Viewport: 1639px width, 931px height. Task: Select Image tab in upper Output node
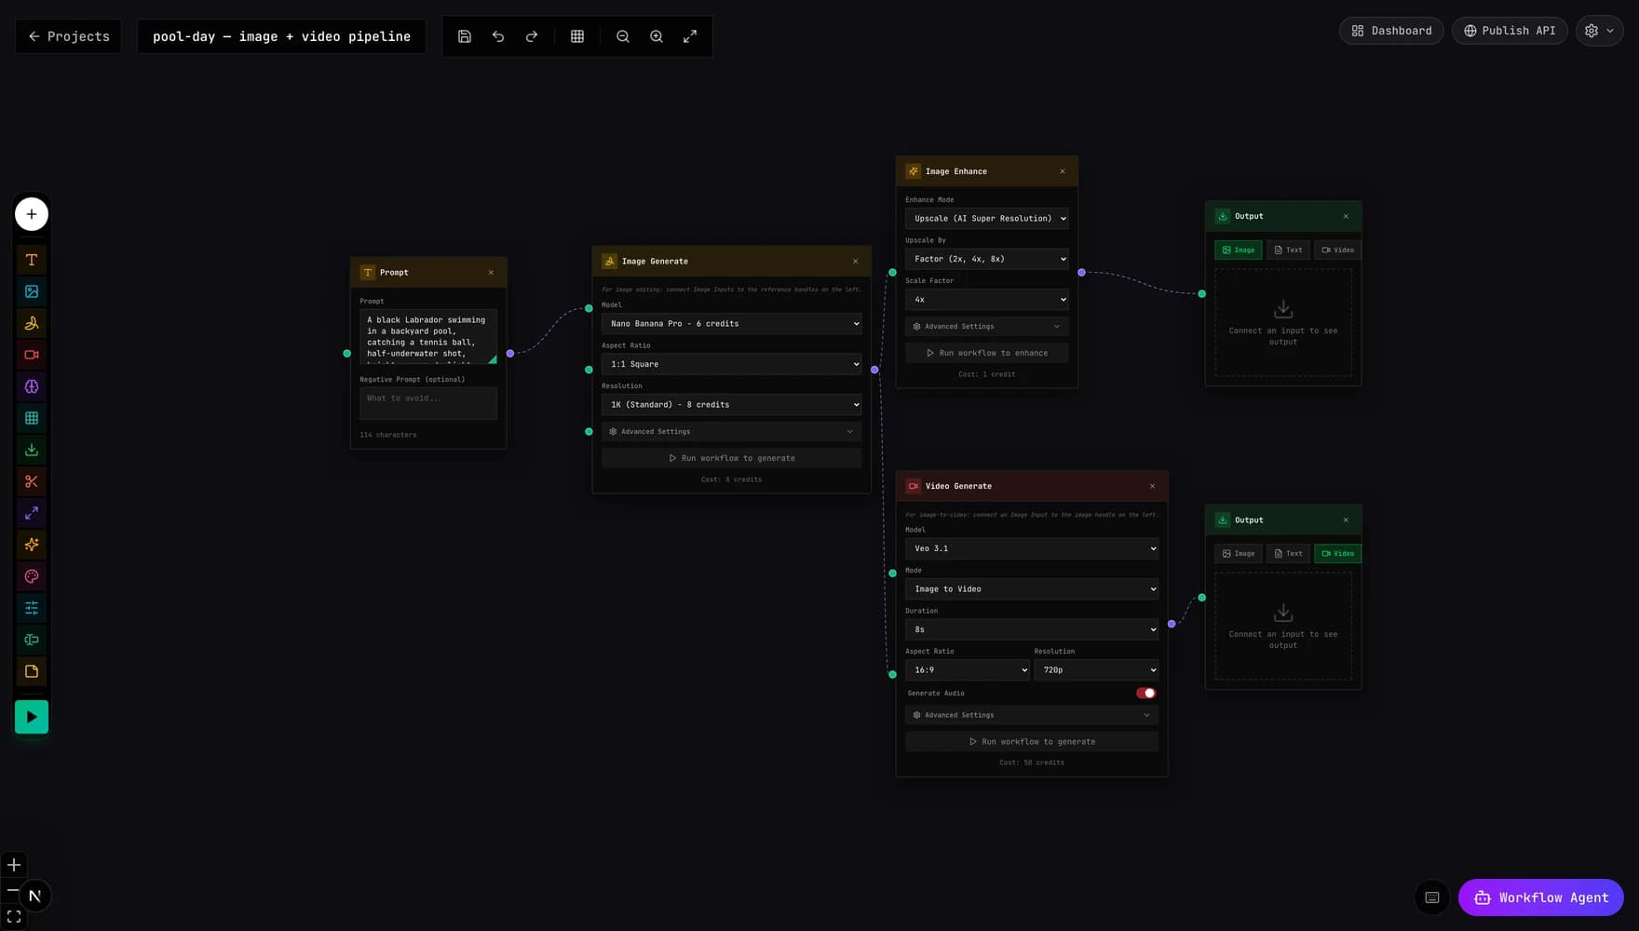[x=1239, y=250]
